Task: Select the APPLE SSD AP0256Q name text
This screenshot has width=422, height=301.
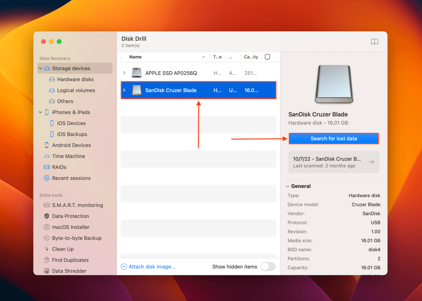Action: 171,73
